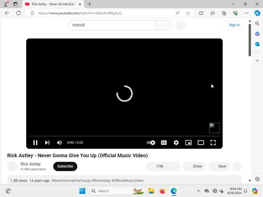Click the #RickAstley hashtag
The width and height of the screenshot is (263, 197).
tap(101, 181)
